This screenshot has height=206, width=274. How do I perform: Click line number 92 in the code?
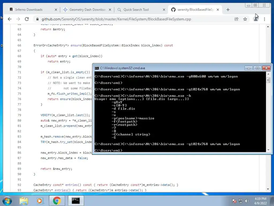pos(19,185)
